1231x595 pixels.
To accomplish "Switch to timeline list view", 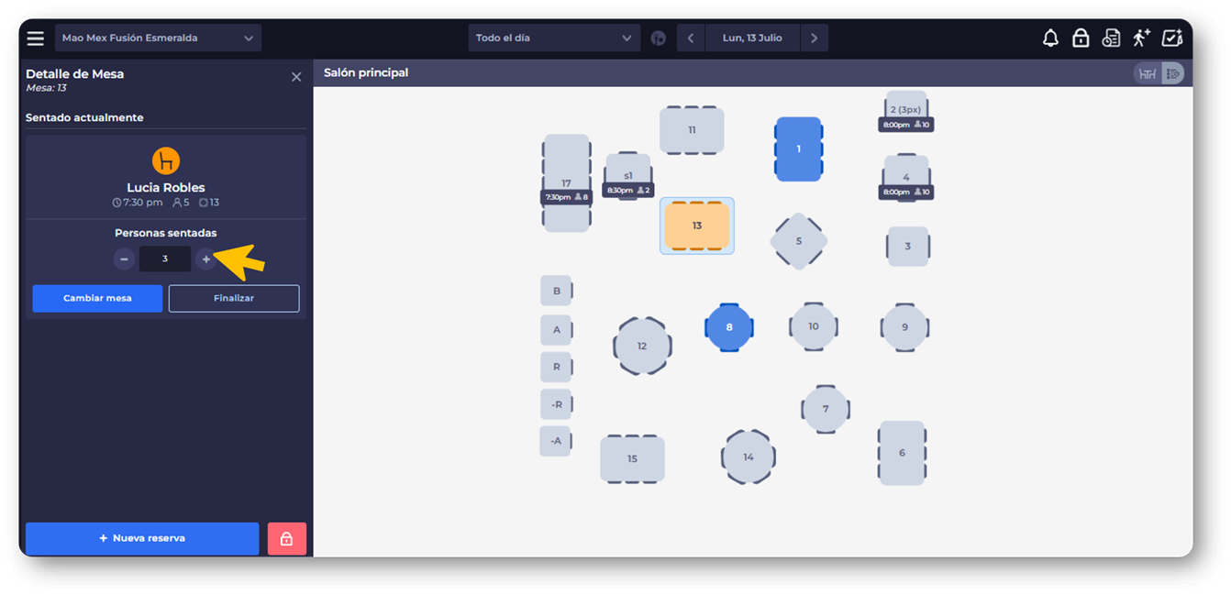I will [1172, 73].
